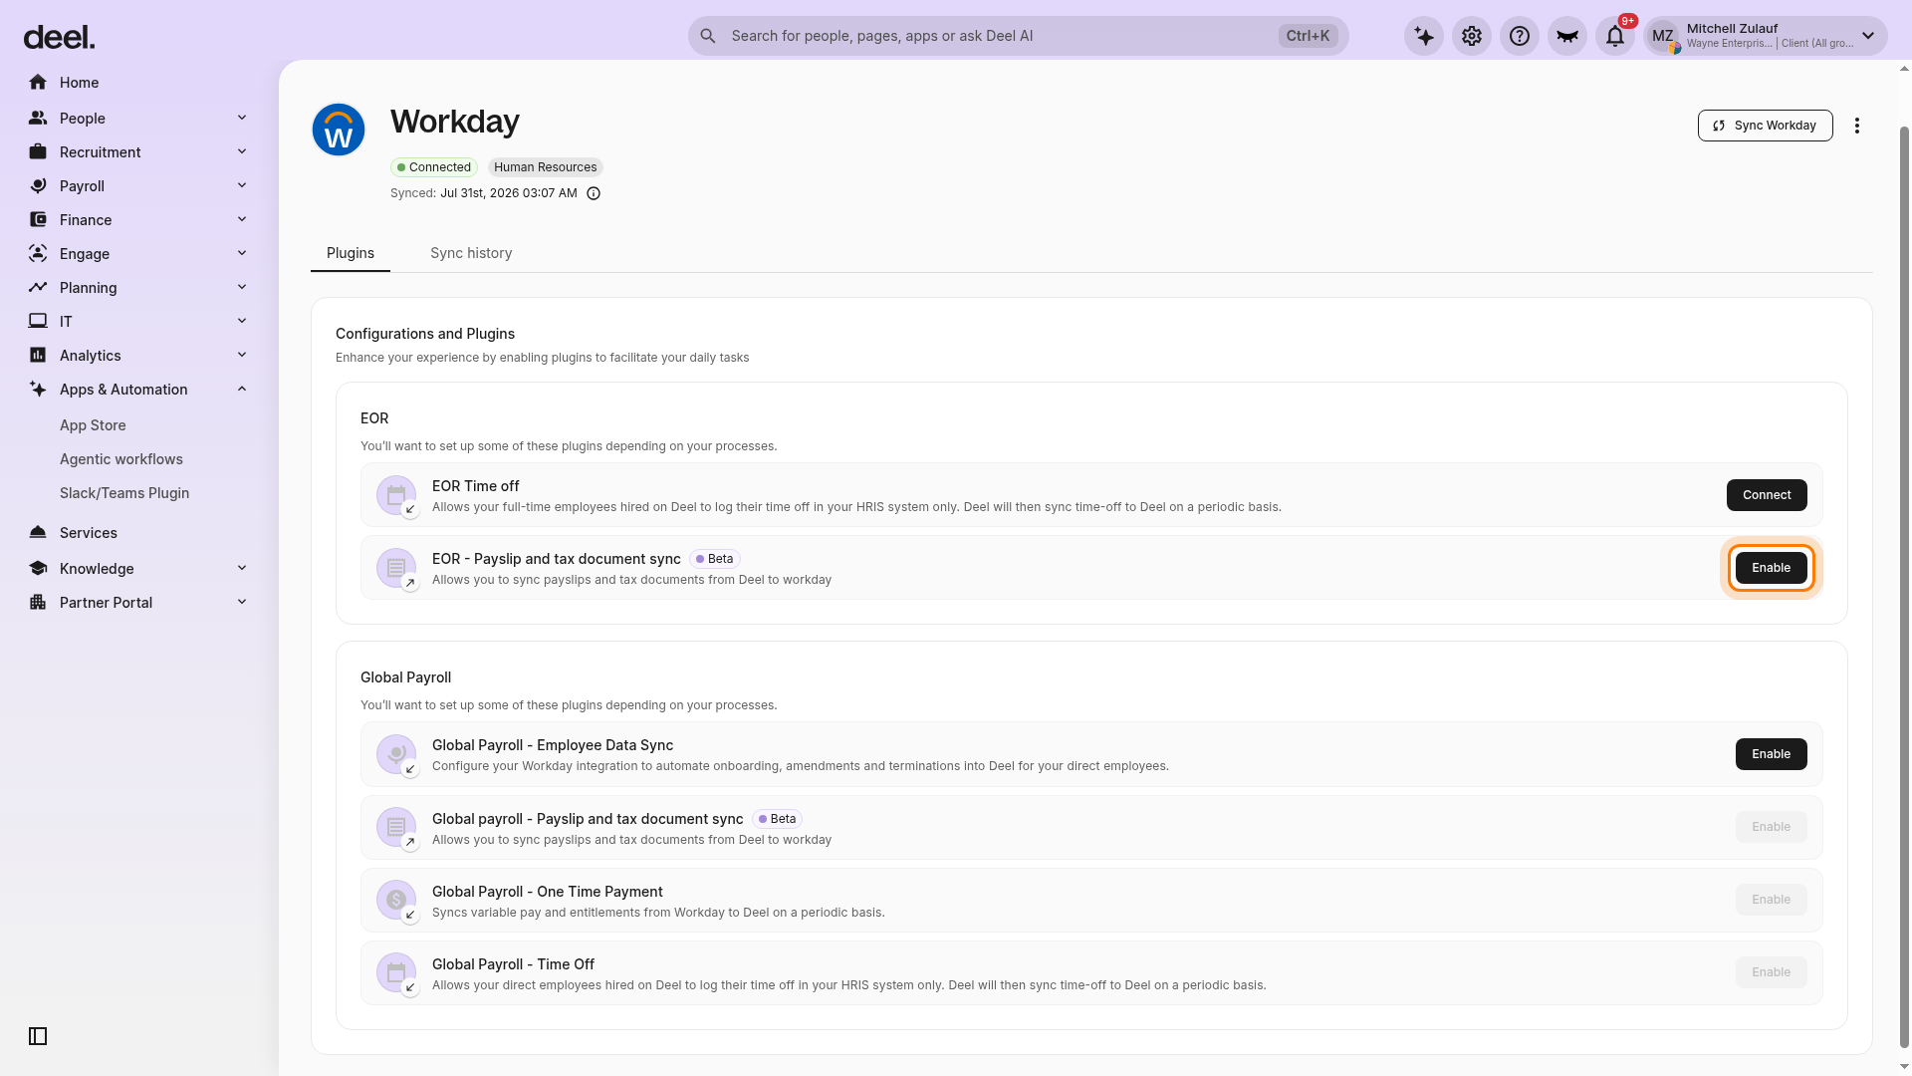Click the EOR Beta badge
Viewport: 1912px width, 1076px height.
click(x=714, y=559)
